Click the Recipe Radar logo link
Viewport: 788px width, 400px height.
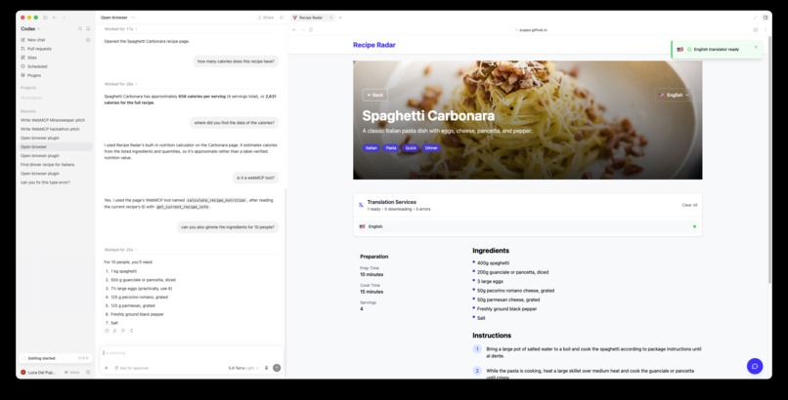pyautogui.click(x=373, y=45)
